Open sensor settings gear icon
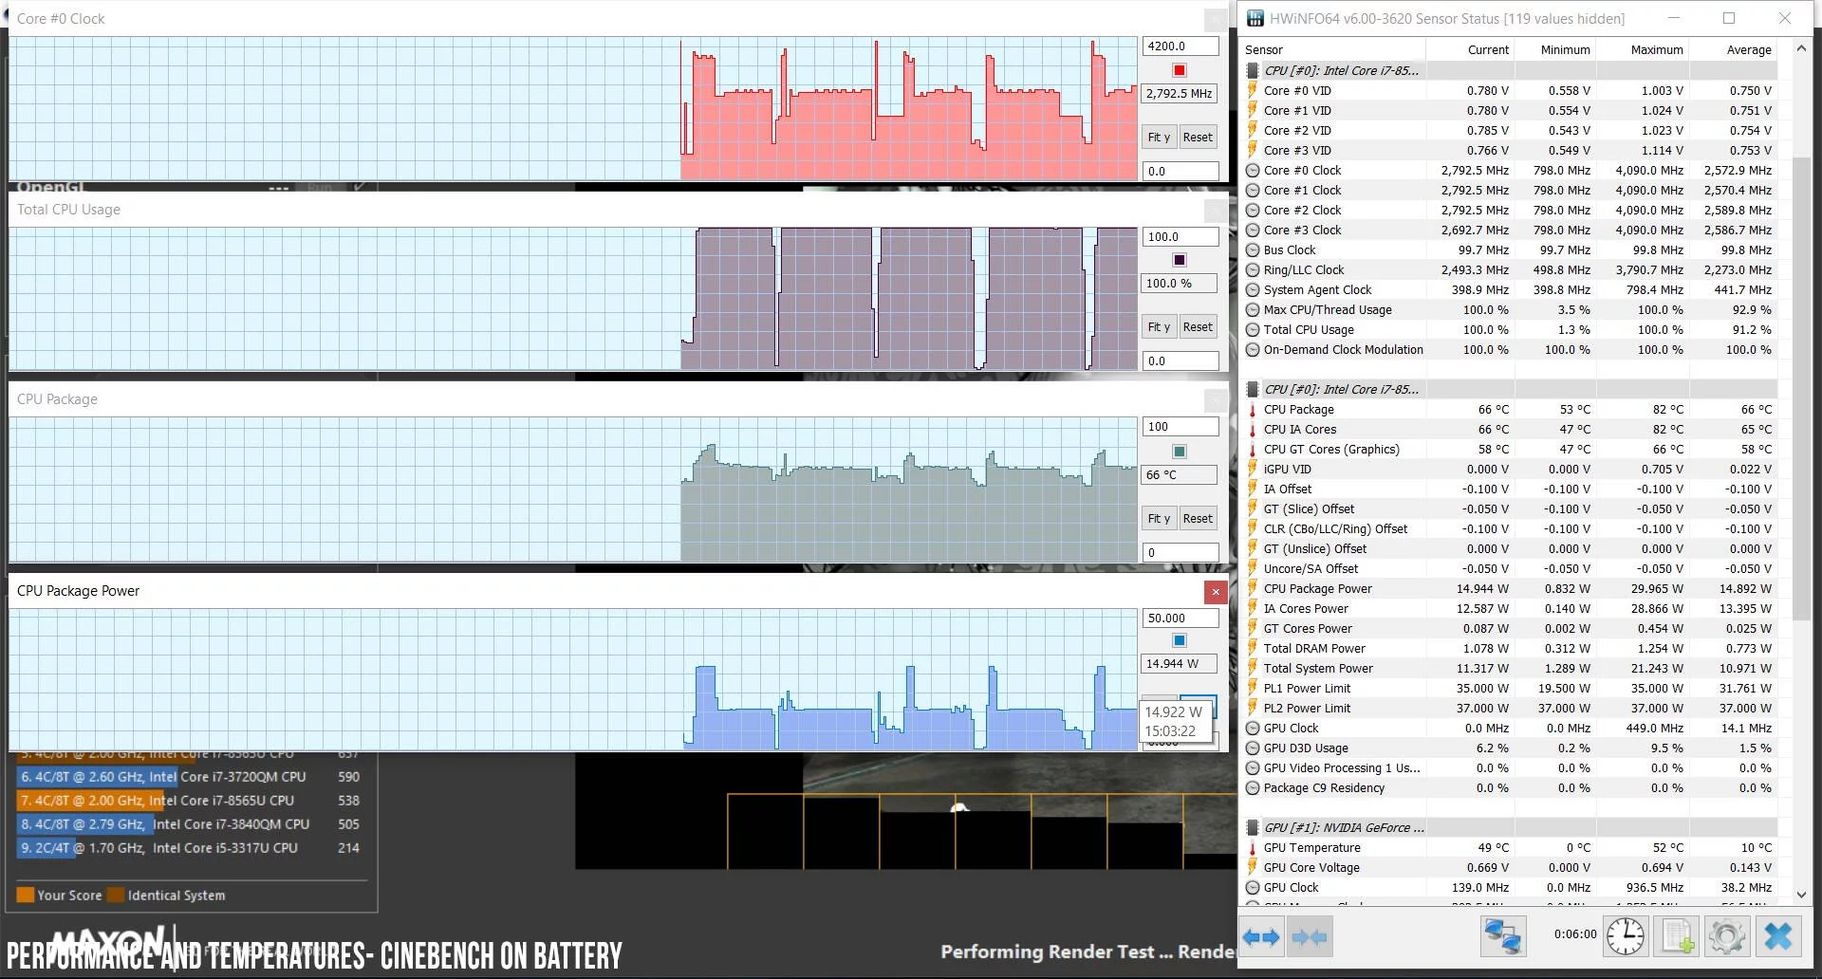This screenshot has width=1822, height=979. point(1726,936)
